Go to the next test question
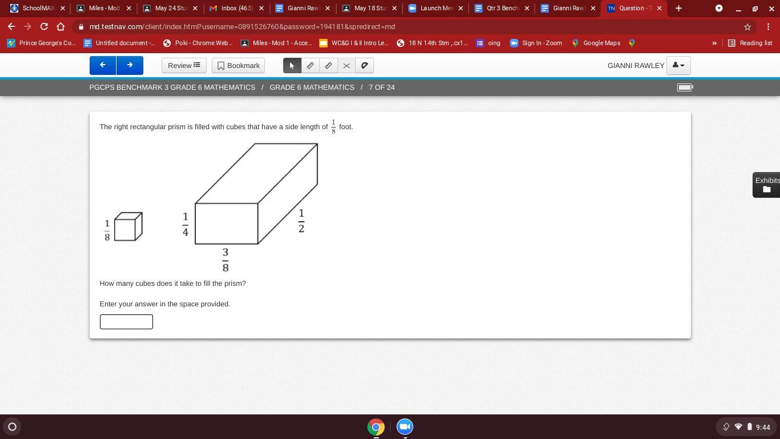 [130, 65]
